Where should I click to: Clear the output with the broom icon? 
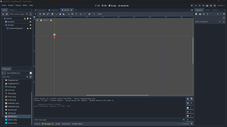point(188,99)
